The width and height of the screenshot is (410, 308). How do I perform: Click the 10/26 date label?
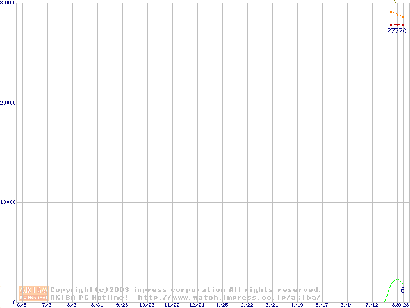point(147,305)
